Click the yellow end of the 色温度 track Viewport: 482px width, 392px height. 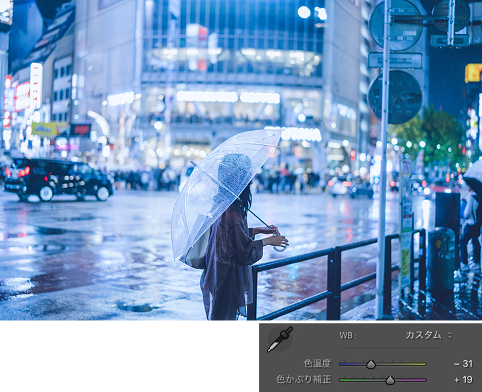423,365
